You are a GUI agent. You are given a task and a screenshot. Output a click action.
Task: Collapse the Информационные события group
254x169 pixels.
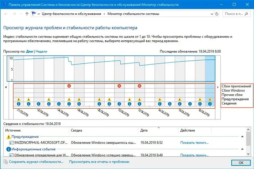click(x=242, y=149)
